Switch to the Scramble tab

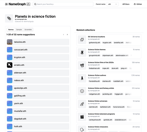click(28, 30)
